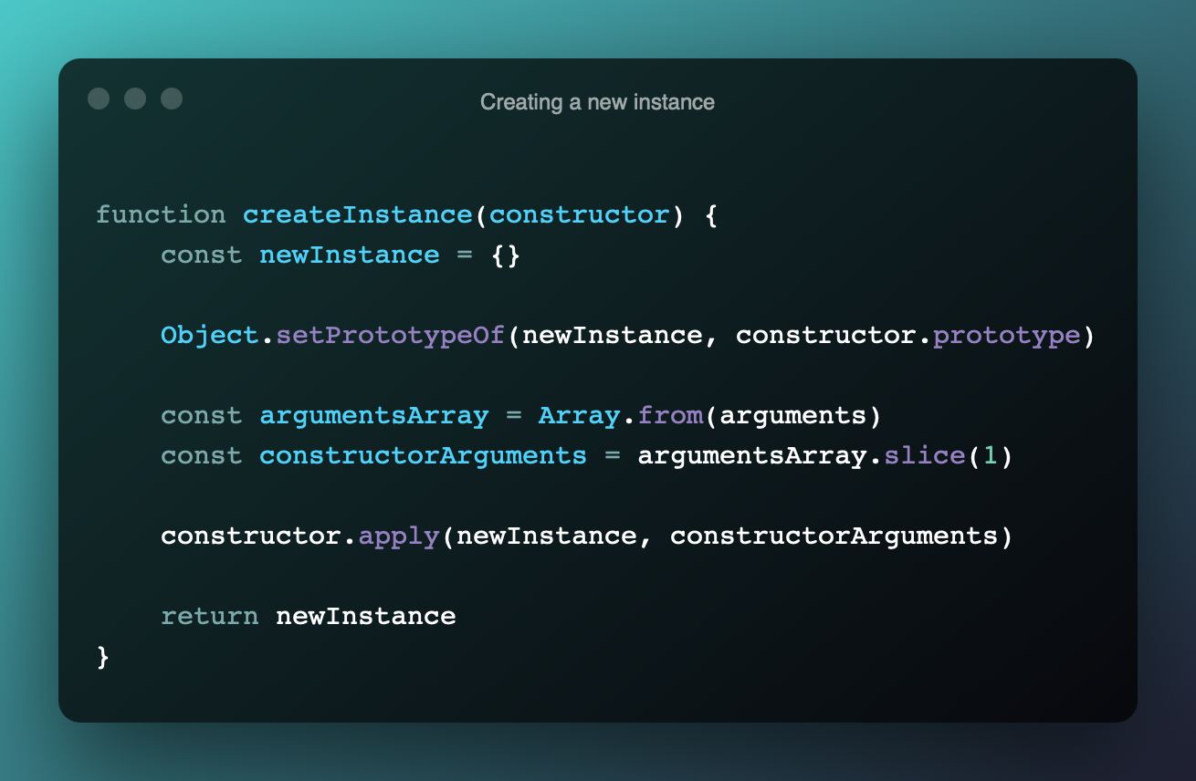The height and width of the screenshot is (781, 1196).
Task: Click the third gray window dot
Action: (172, 99)
